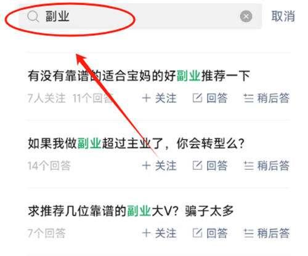Screen dimensions: 308x256
Task: Tap 取消 to cancel search
Action: point(283,16)
